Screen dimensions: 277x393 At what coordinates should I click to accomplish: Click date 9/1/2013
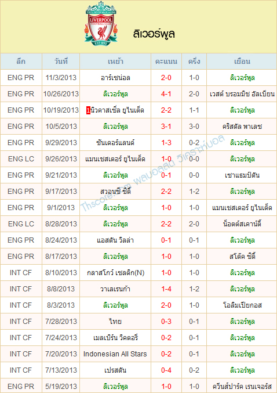coord(61,208)
